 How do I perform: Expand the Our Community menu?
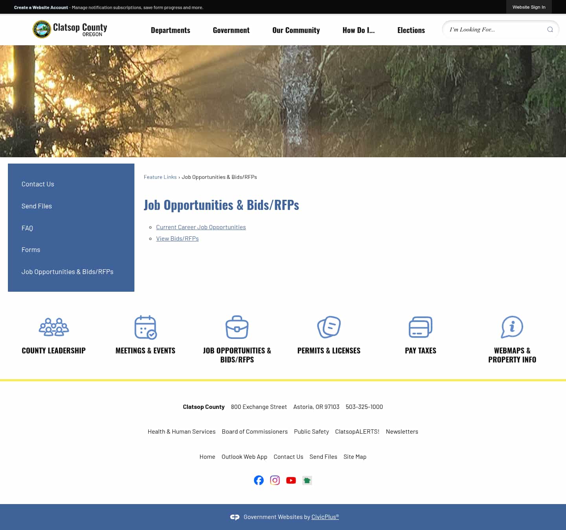[296, 30]
